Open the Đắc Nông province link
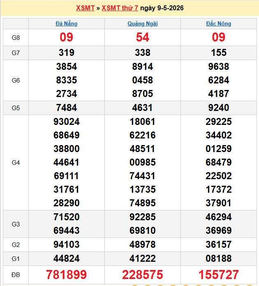Image resolution: width=259 pixels, height=286 pixels. [x=219, y=23]
